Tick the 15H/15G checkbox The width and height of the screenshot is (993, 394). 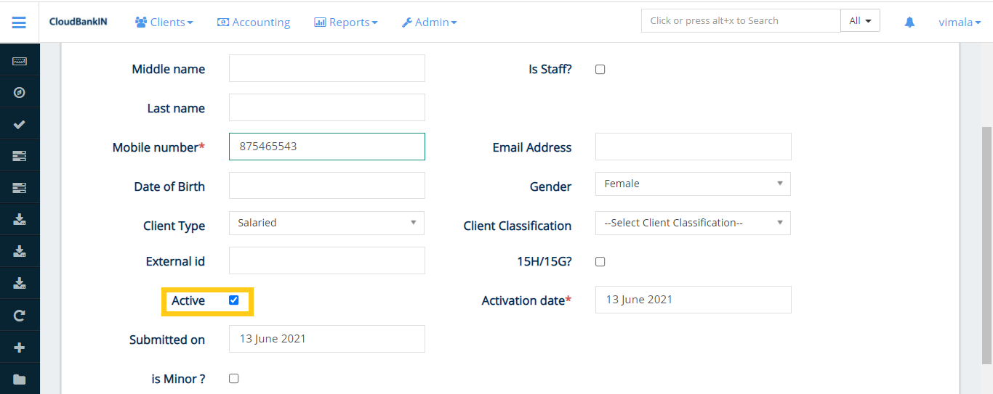tap(600, 262)
